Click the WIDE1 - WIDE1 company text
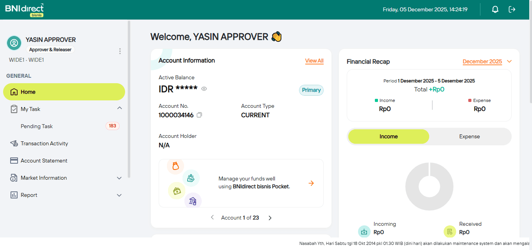Screen dimensions: 532x250 tap(27, 60)
